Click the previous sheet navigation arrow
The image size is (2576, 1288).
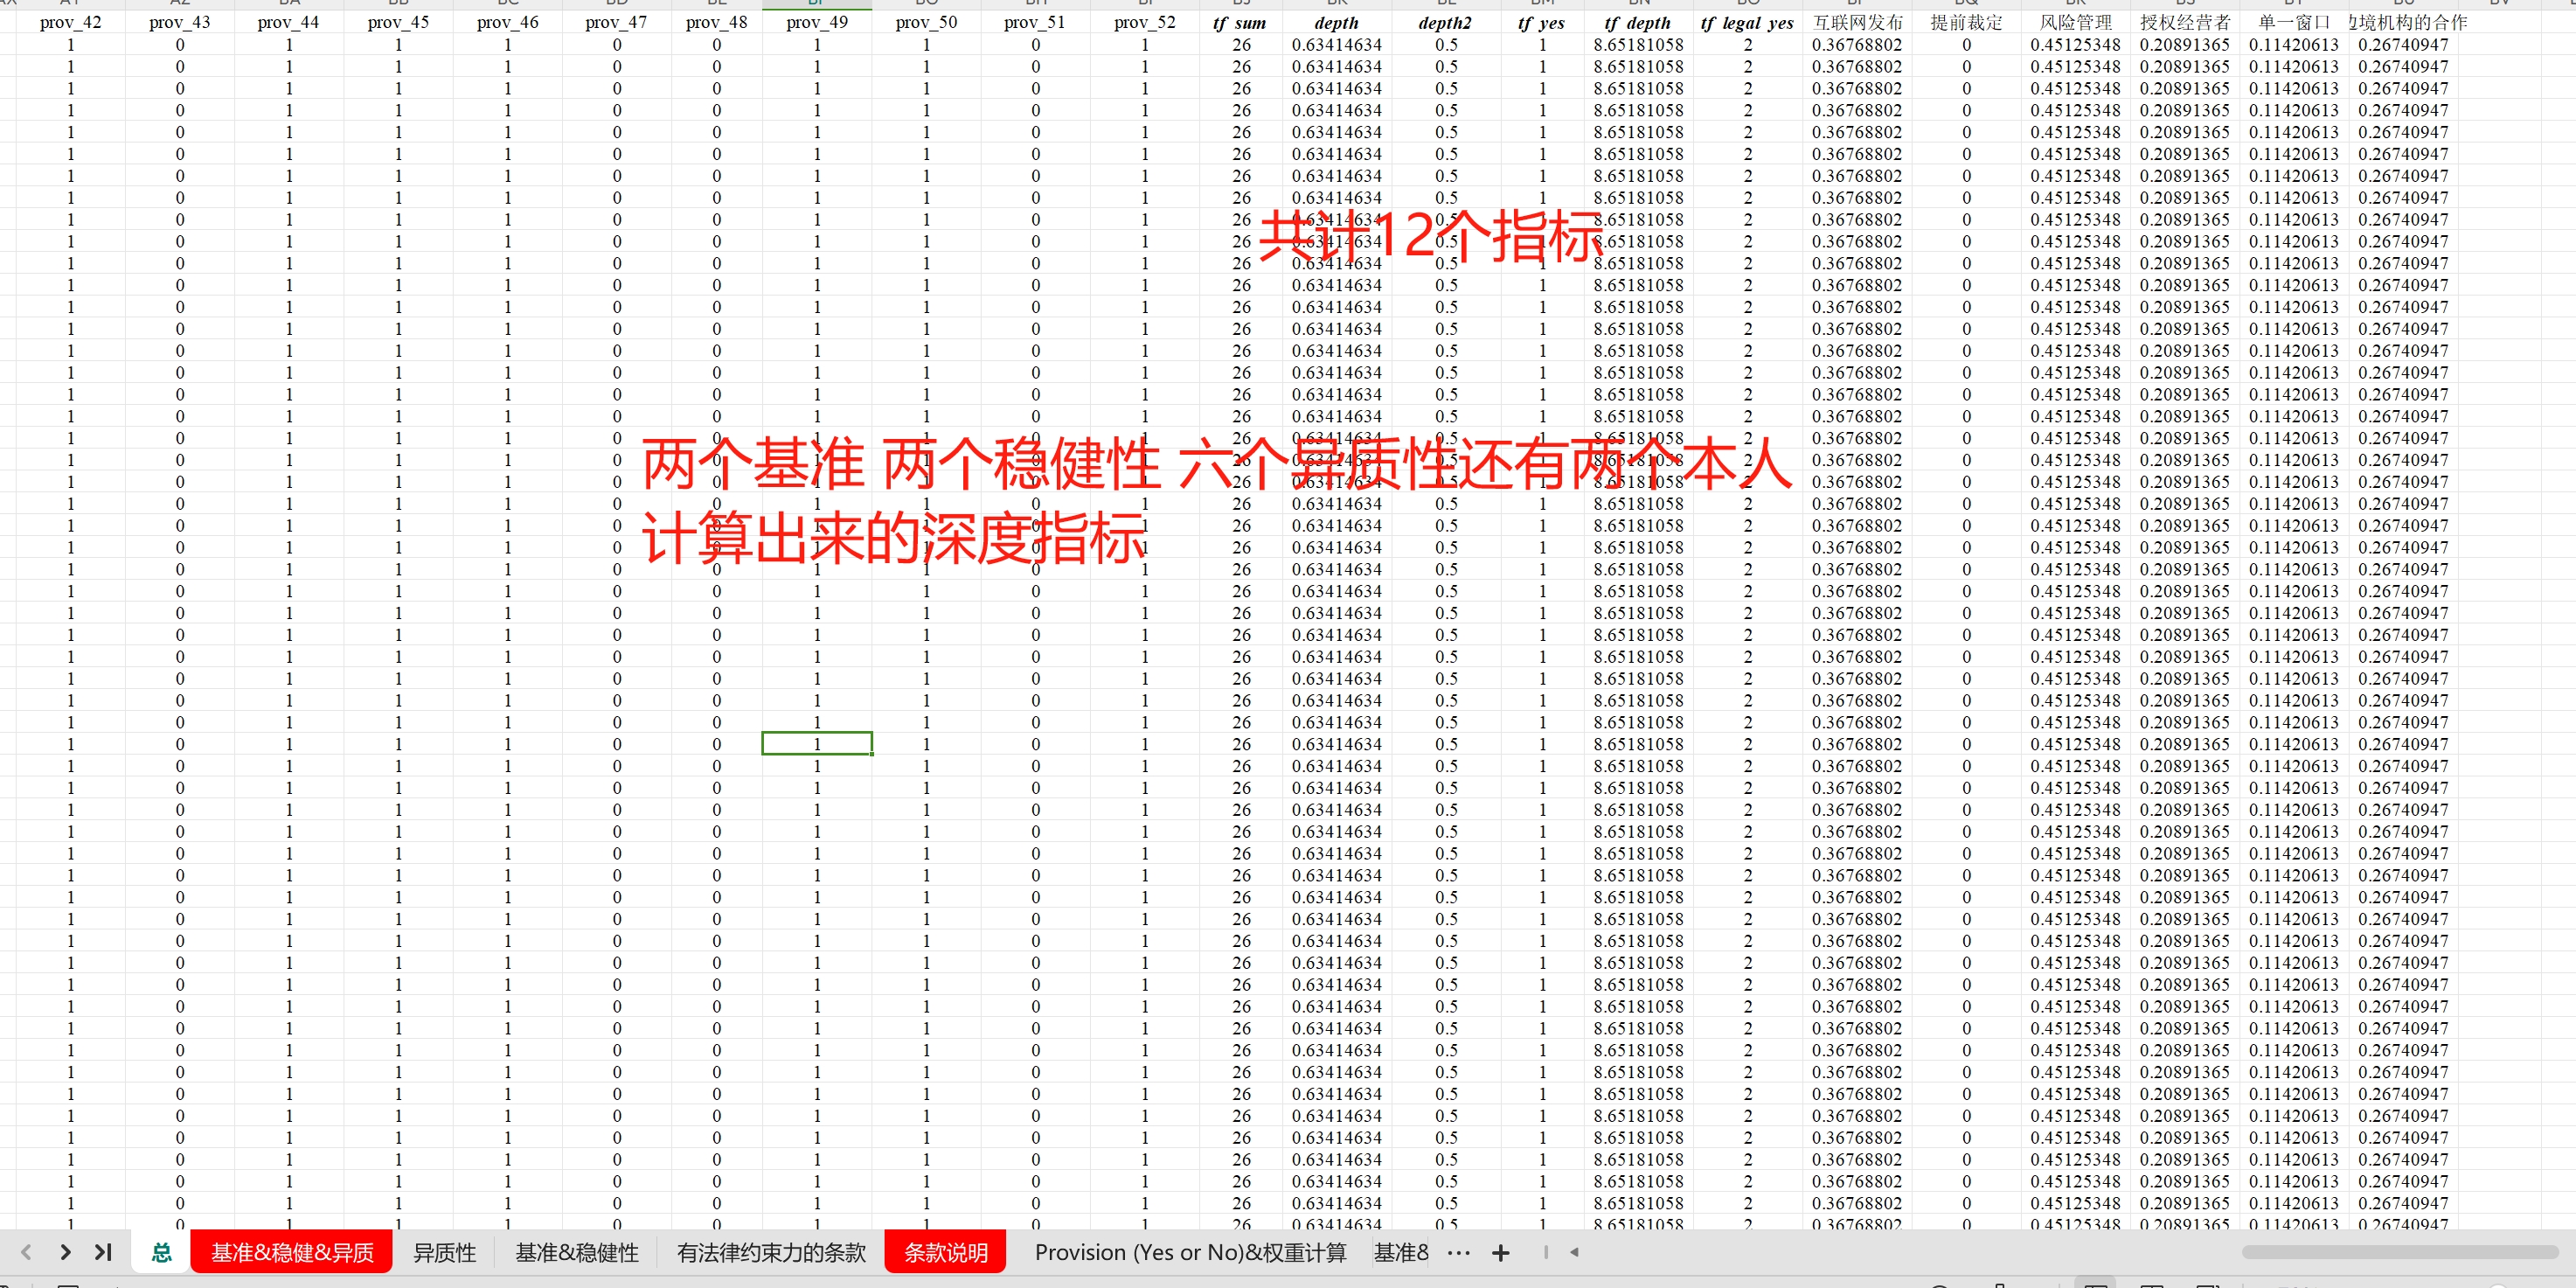pos(26,1252)
